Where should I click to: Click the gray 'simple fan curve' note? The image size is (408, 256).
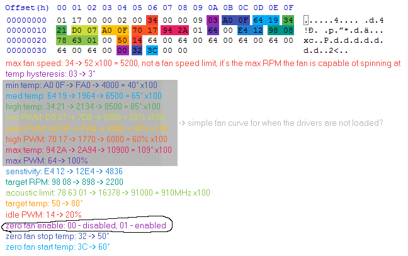281,123
